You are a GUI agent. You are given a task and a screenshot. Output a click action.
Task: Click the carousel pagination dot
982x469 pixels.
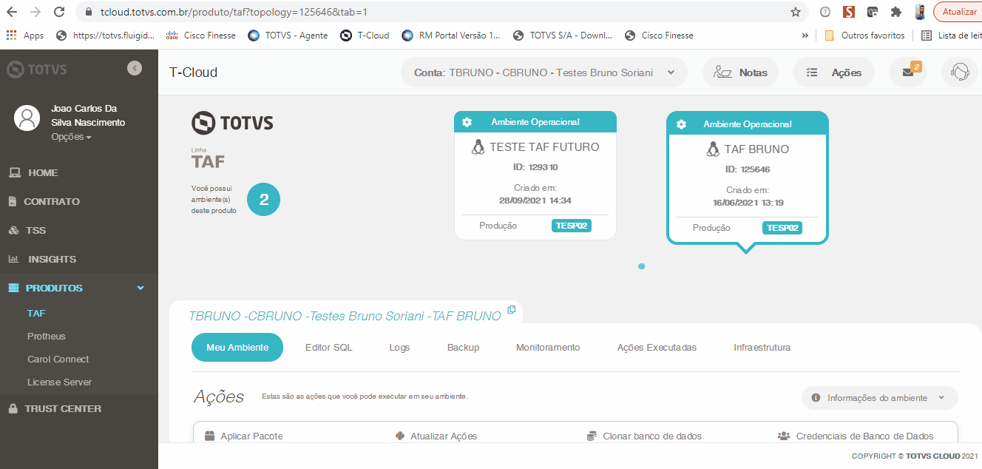click(641, 266)
